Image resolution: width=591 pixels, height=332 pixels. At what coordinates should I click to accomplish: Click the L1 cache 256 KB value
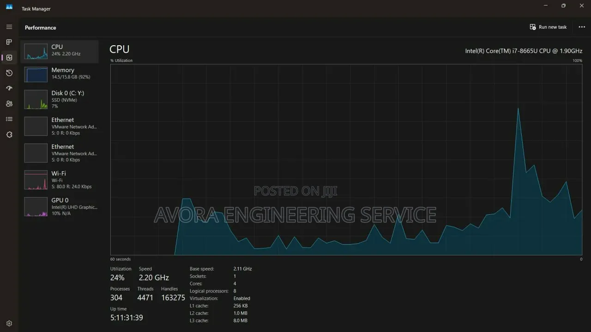point(241,306)
